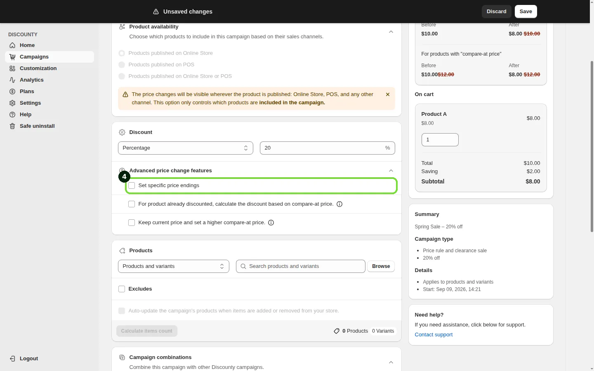
Task: Open the Products and variants dropdown
Action: point(174,266)
